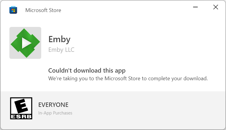Minimize the Microsoft Store dialog
The image size is (226, 130).
pyautogui.click(x=195, y=7)
